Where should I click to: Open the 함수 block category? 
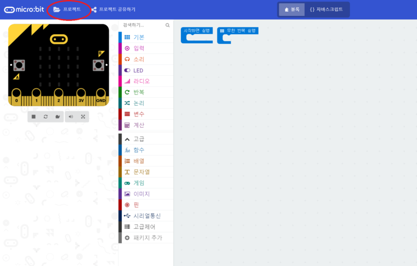click(x=146, y=150)
